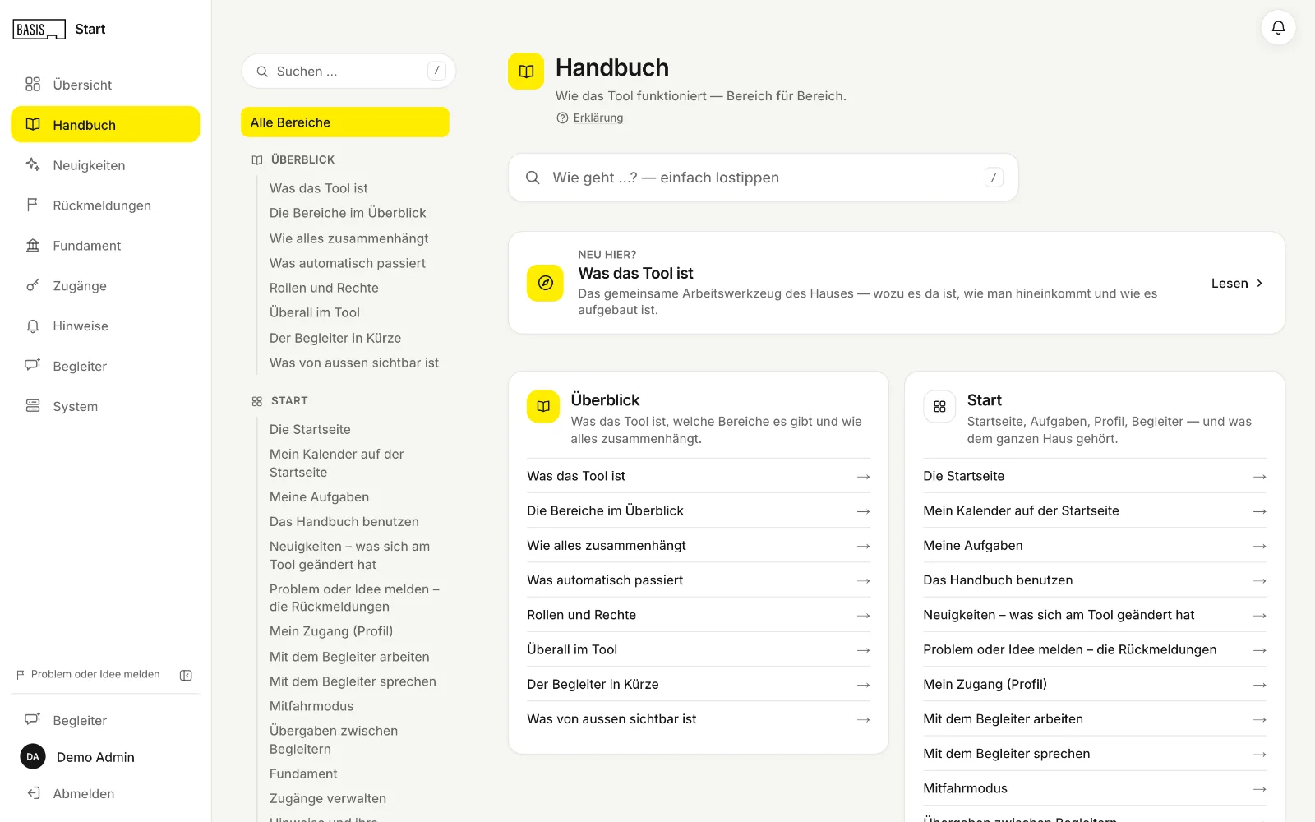Open Zugänge key icon in sidebar
The width and height of the screenshot is (1315, 822).
point(33,285)
